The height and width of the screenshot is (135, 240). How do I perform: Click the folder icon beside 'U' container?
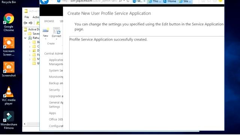(34, 63)
